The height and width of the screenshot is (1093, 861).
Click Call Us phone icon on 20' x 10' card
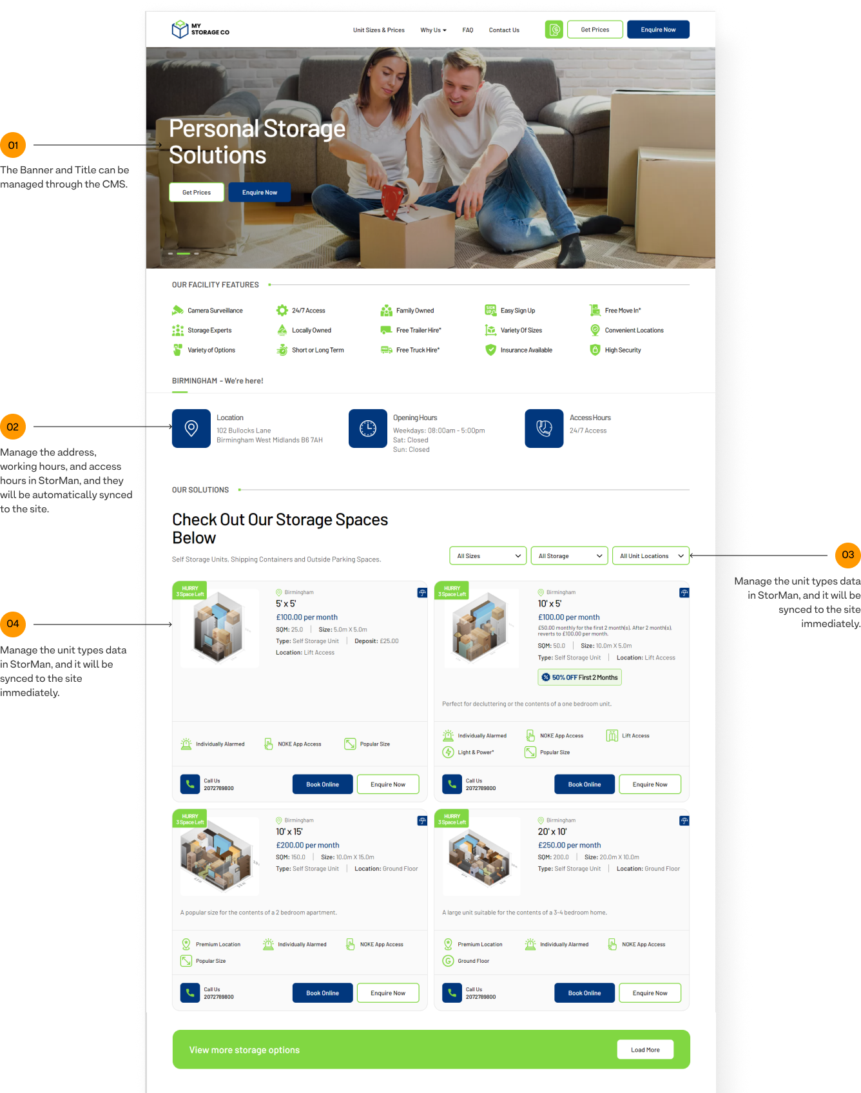[x=452, y=993]
